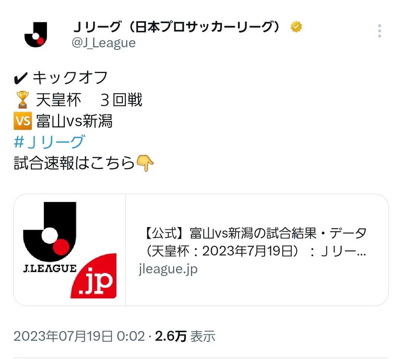Open the 富山vs新潟 match result card title
Viewport: 402px width, 359px height.
[255, 242]
